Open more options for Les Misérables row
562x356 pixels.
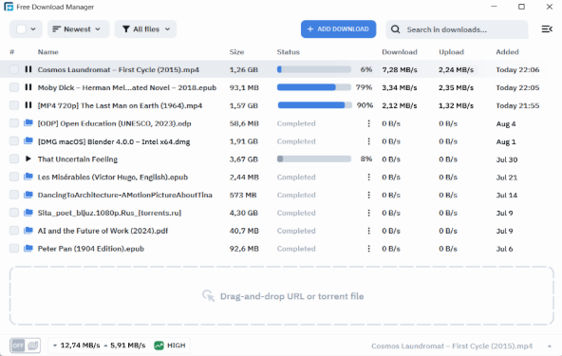368,177
